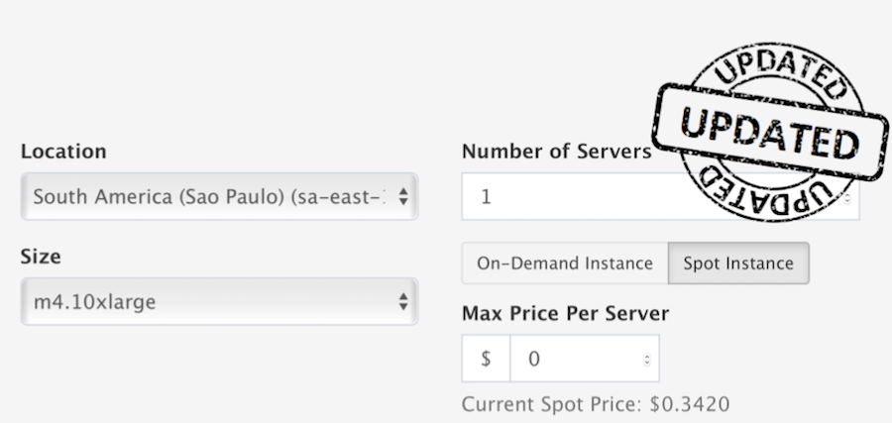Click the Max Price stepper arrows
The width and height of the screenshot is (892, 423).
point(647,360)
